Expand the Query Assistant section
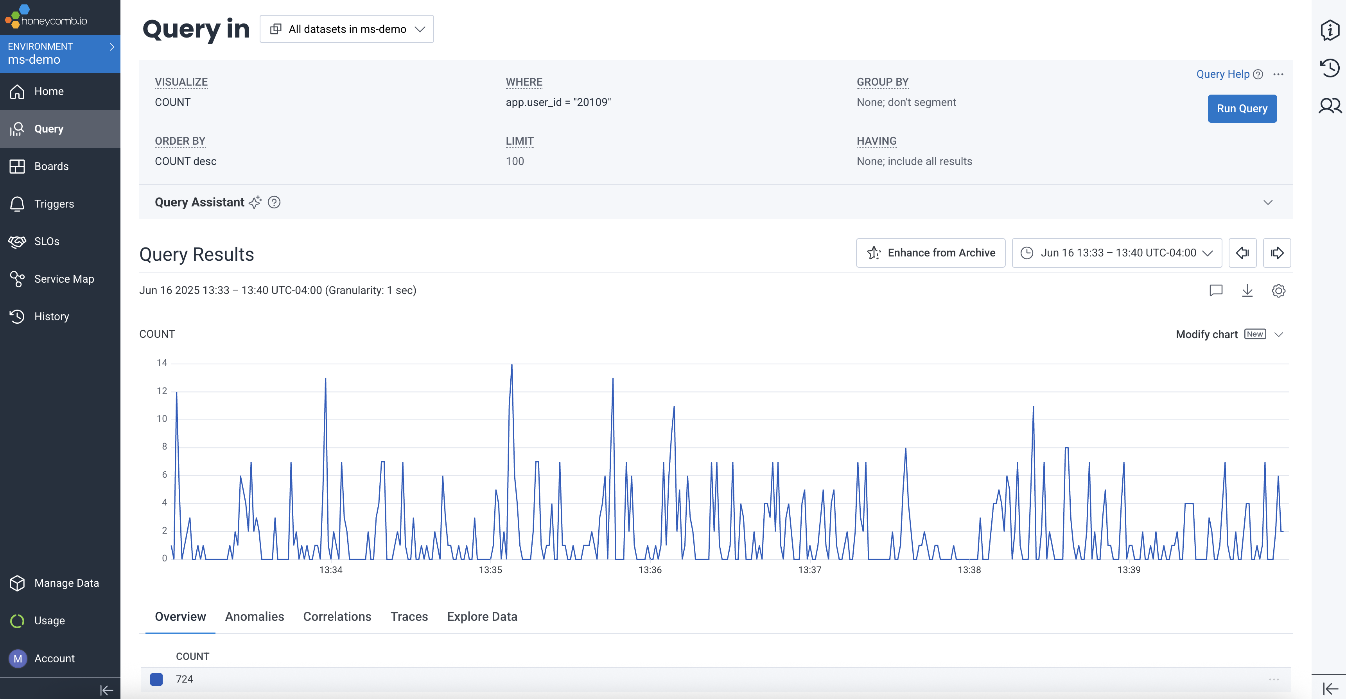Viewport: 1346px width, 699px height. 1268,202
